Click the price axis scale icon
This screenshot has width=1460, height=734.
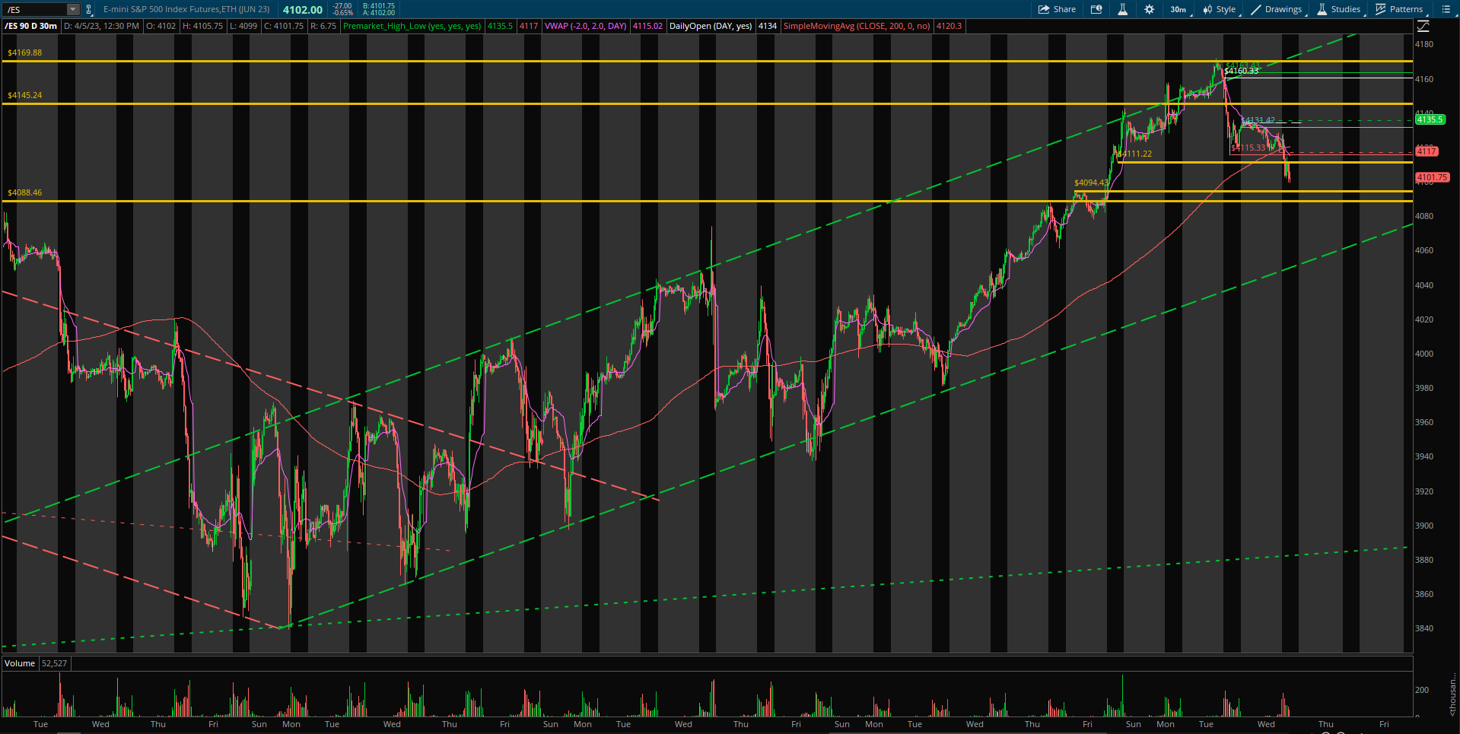click(1423, 26)
